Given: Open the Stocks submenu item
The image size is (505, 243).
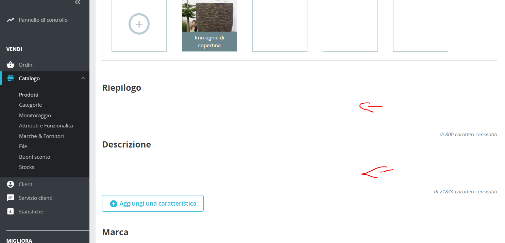Looking at the screenshot, I should 27,167.
